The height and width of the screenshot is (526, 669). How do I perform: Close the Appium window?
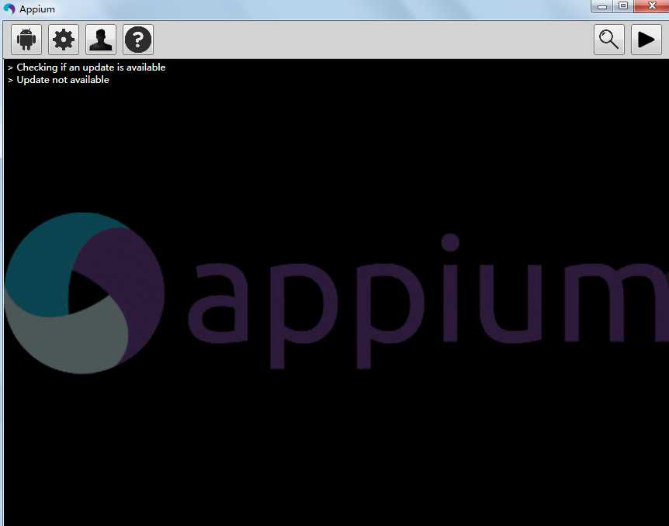point(651,6)
